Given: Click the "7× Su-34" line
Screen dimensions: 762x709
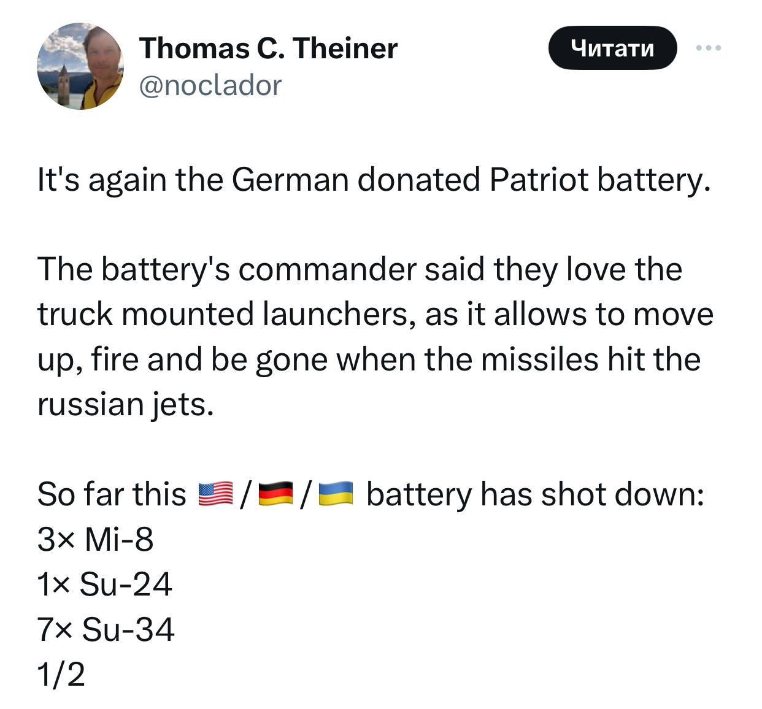Looking at the screenshot, I should pos(106,629).
